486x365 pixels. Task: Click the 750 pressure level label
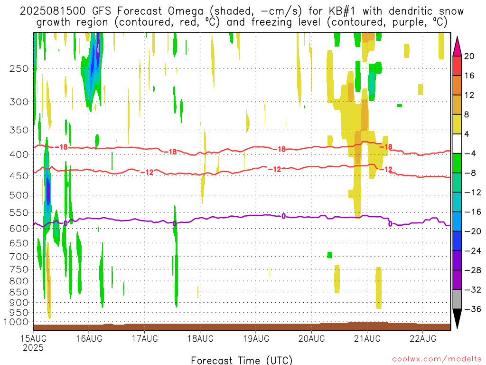pos(19,269)
